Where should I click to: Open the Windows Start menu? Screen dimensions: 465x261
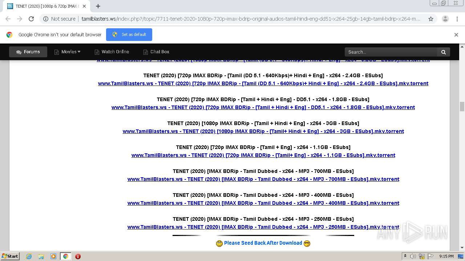point(10,256)
